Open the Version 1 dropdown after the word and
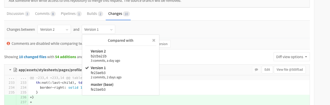The height and width of the screenshot is (105, 330). pos(98,29)
